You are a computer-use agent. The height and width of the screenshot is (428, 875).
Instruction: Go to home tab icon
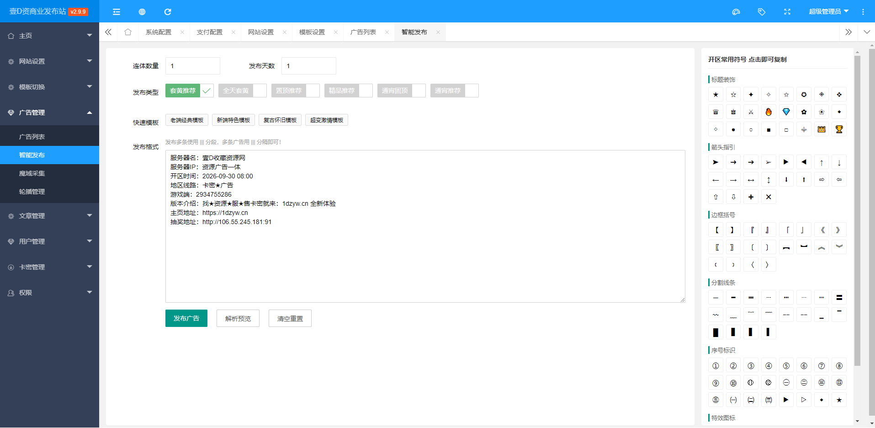[128, 32]
